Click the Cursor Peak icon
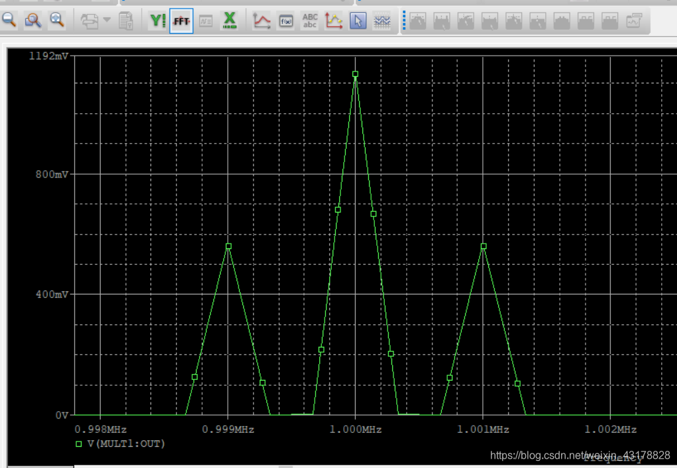 (417, 21)
